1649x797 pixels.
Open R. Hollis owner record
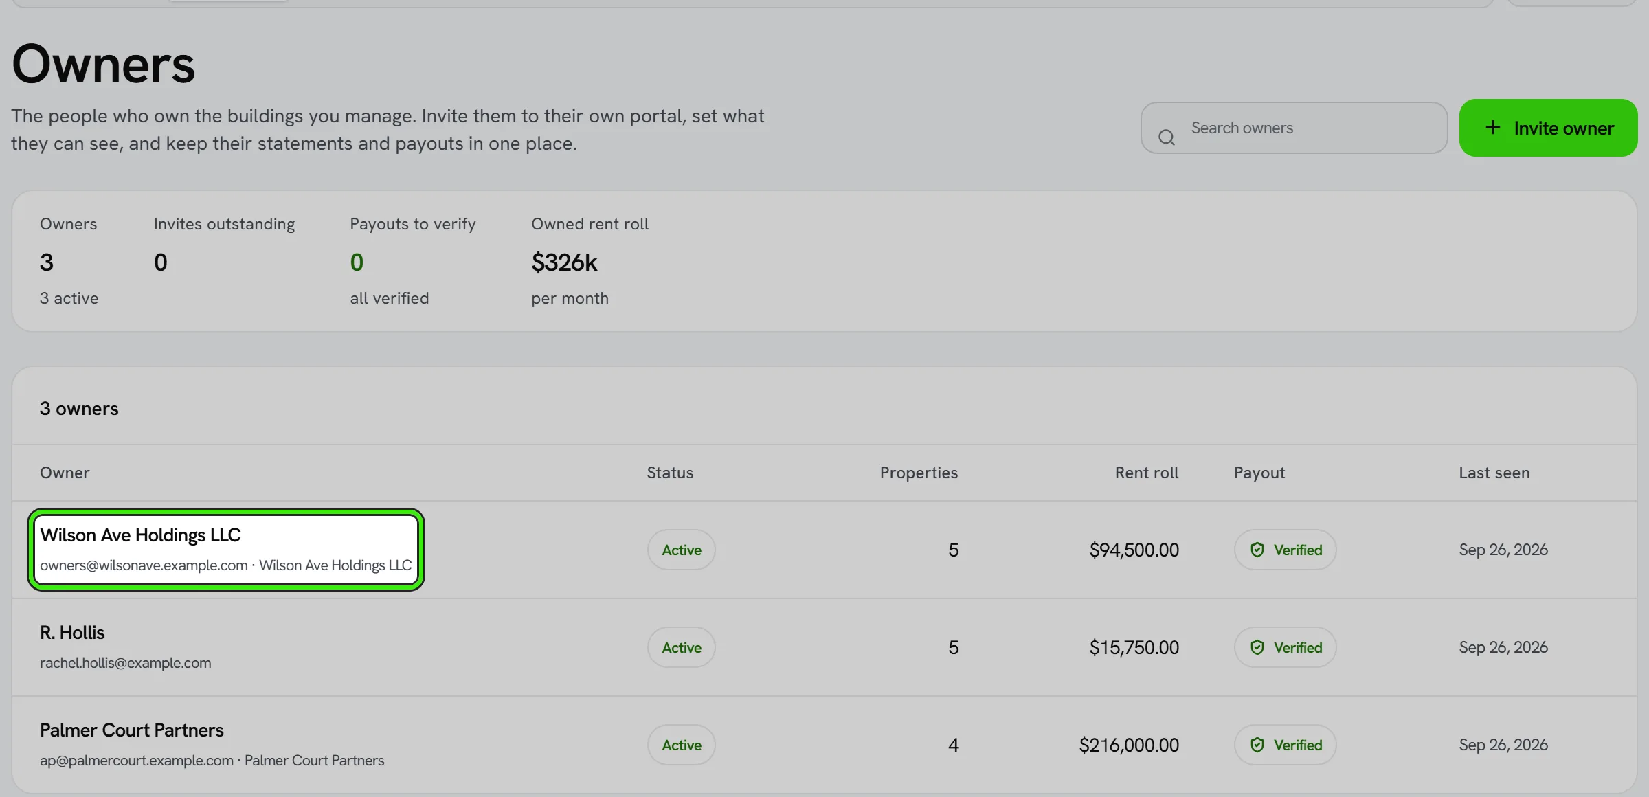click(72, 632)
